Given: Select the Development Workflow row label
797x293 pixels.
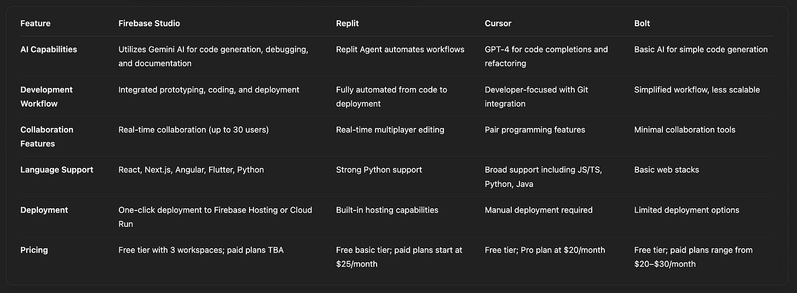Looking at the screenshot, I should click(x=47, y=97).
